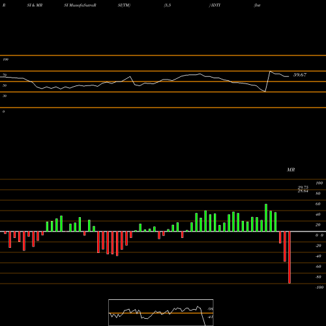Click the -100 label on MR axis
This screenshot has height=326, width=326.
[319, 288]
